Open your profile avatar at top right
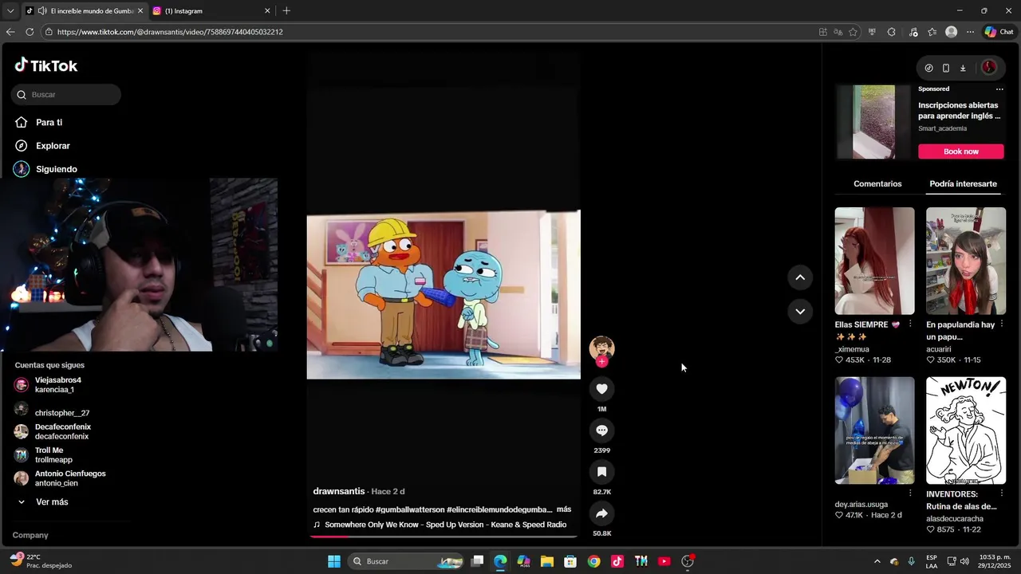This screenshot has height=574, width=1021. (x=989, y=68)
